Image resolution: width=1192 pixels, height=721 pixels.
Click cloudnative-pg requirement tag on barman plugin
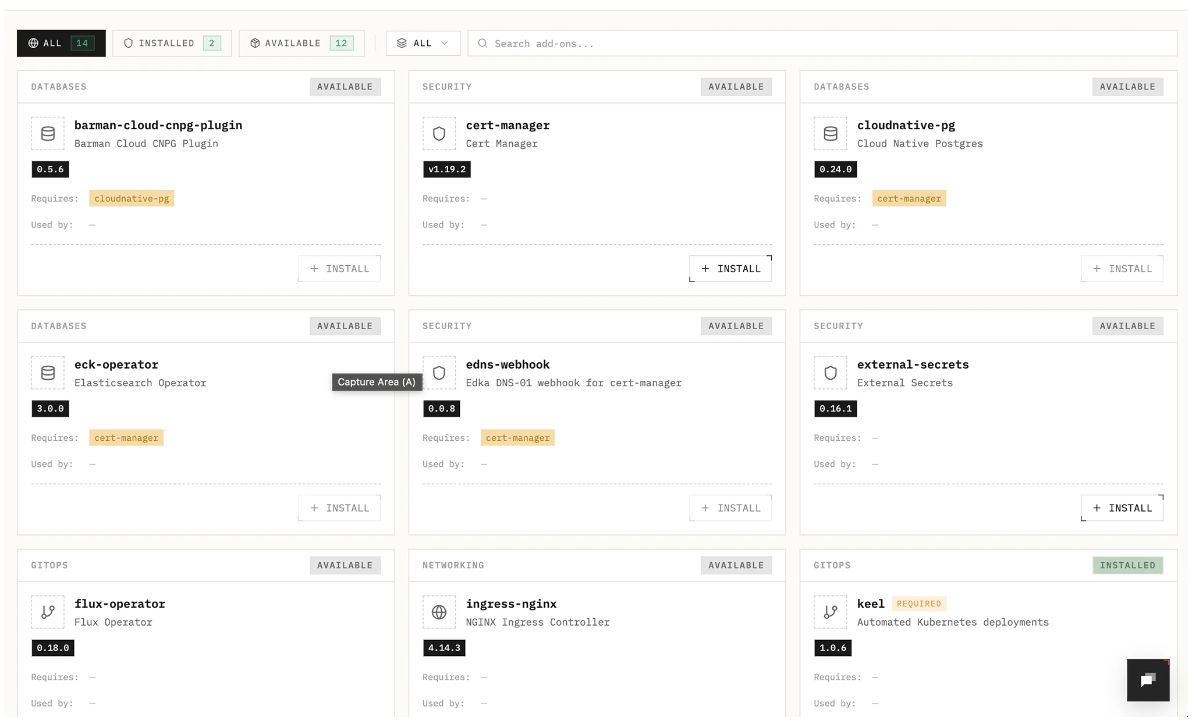(132, 198)
